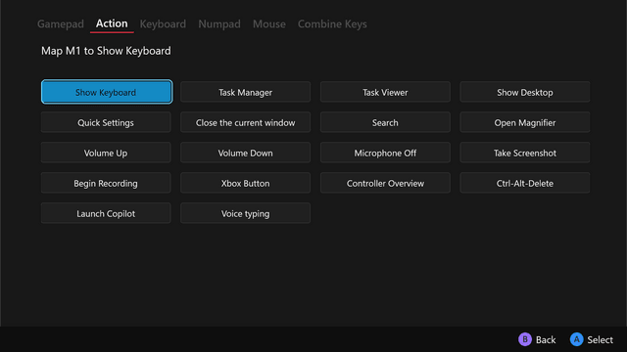Image resolution: width=627 pixels, height=352 pixels.
Task: Select the Voice typing action
Action: (246, 213)
